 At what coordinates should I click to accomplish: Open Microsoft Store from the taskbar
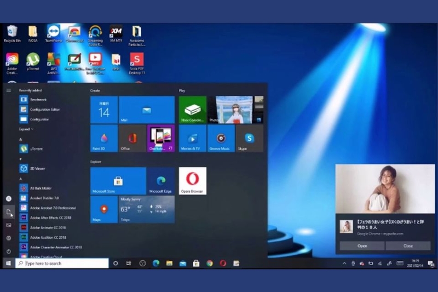coord(196,263)
